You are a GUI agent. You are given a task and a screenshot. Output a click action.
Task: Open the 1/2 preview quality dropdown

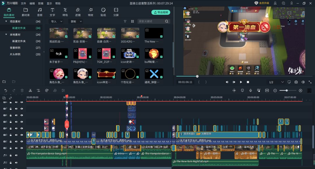click(276, 82)
